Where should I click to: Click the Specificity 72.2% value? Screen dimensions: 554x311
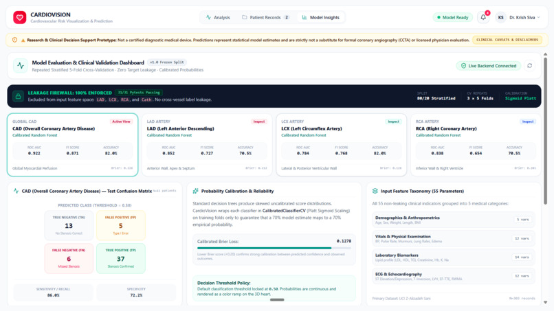pyautogui.click(x=136, y=295)
